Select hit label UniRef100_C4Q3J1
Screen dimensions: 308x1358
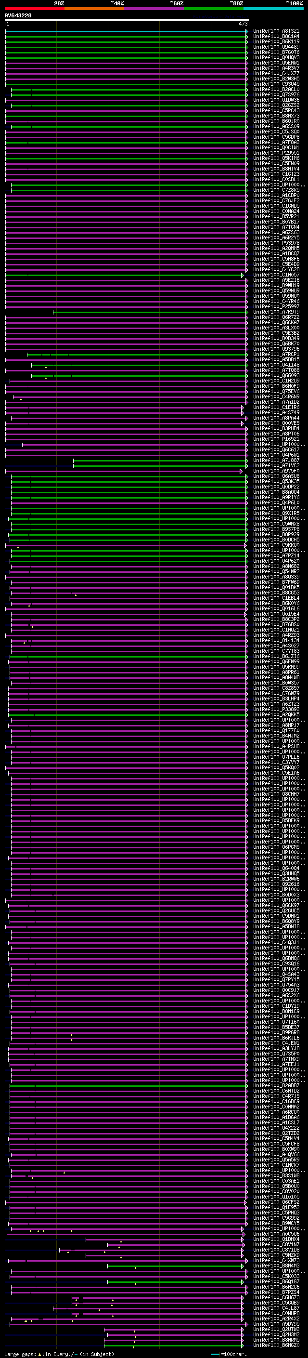tap(276, 943)
